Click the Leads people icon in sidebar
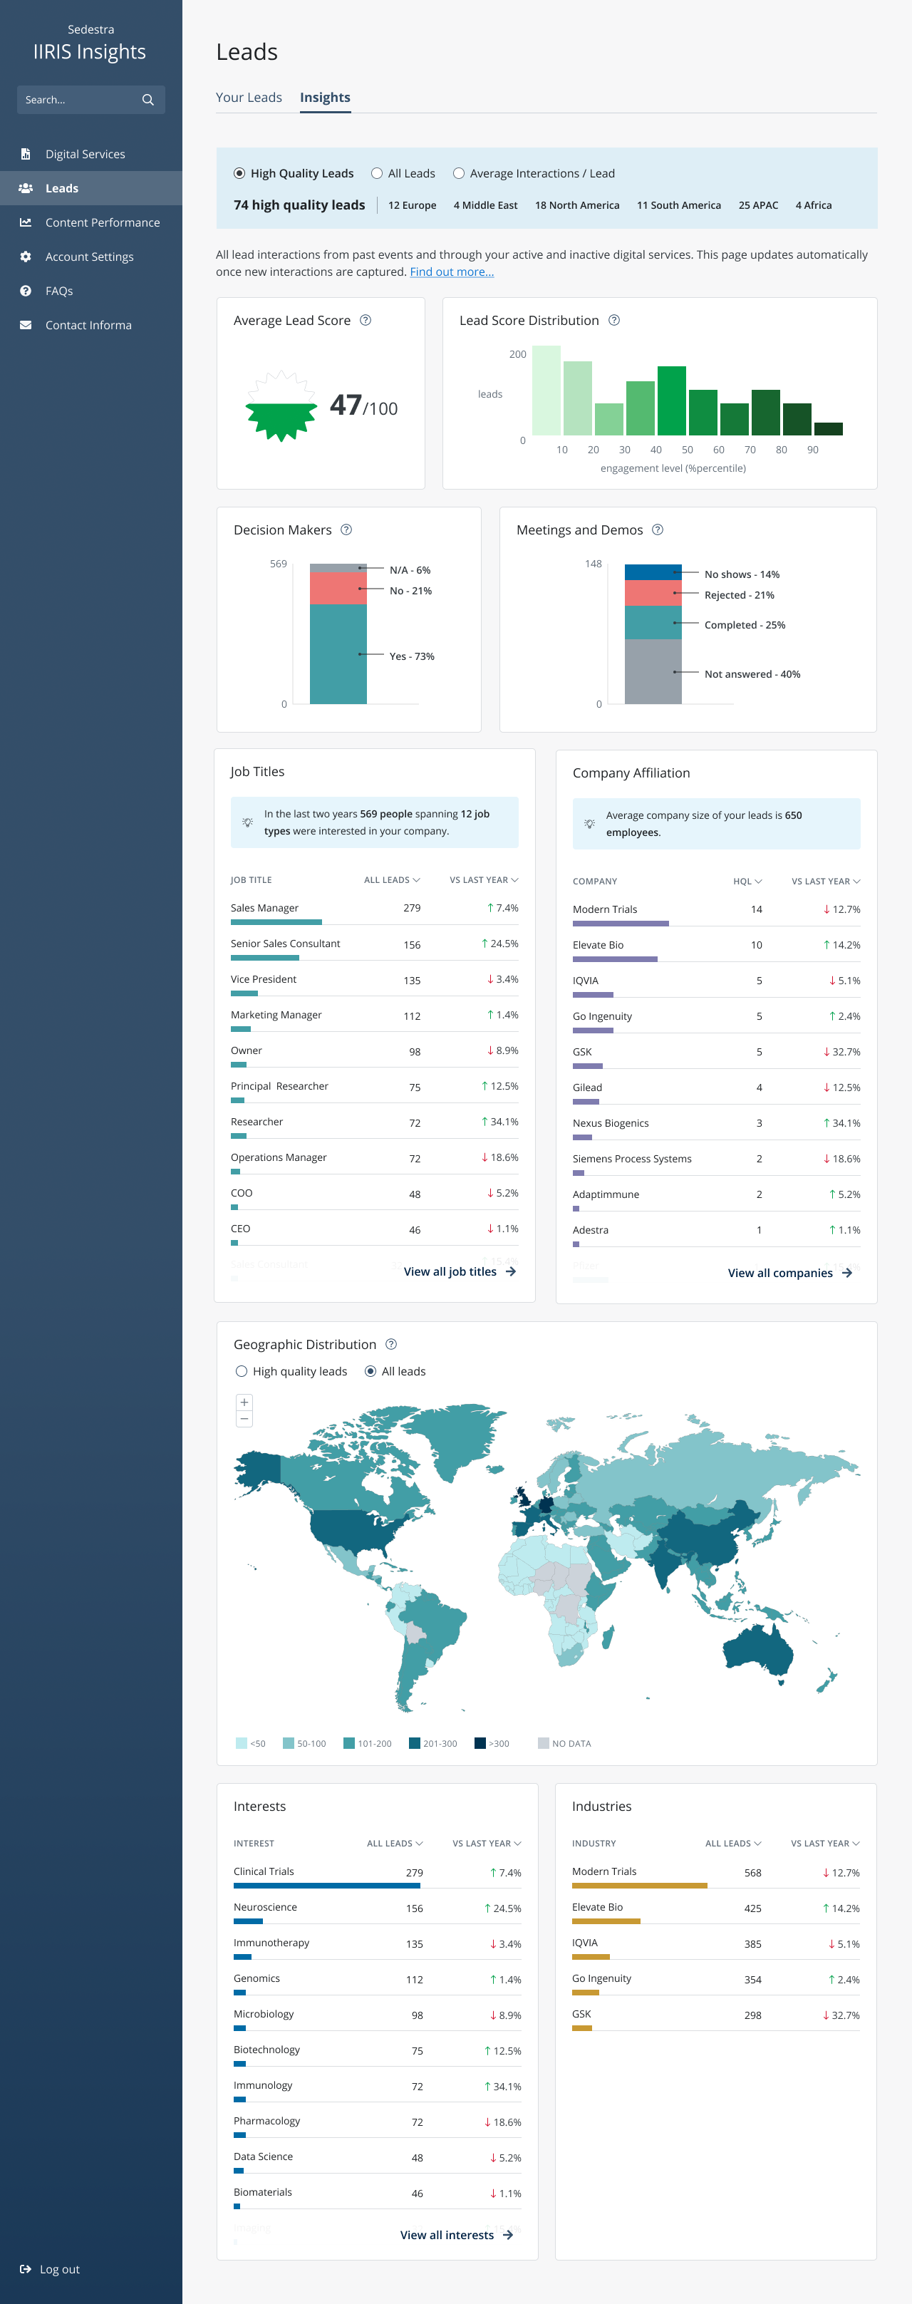The height and width of the screenshot is (2304, 912). 25,188
